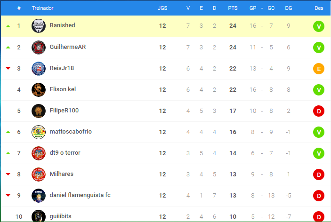Sort table by PTS column header
The image size is (331, 222).
(233, 8)
